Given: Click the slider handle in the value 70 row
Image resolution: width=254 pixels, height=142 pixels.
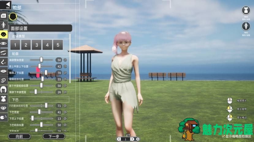Looking at the screenshot, I should pyautogui.click(x=46, y=73).
